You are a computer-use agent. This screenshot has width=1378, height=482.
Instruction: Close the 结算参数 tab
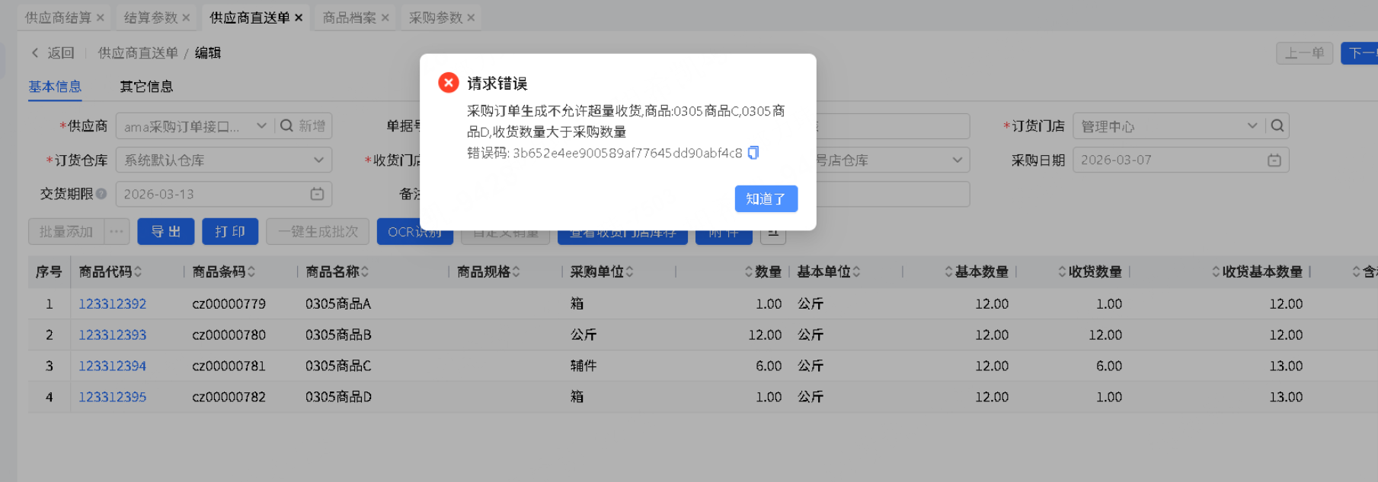point(186,17)
